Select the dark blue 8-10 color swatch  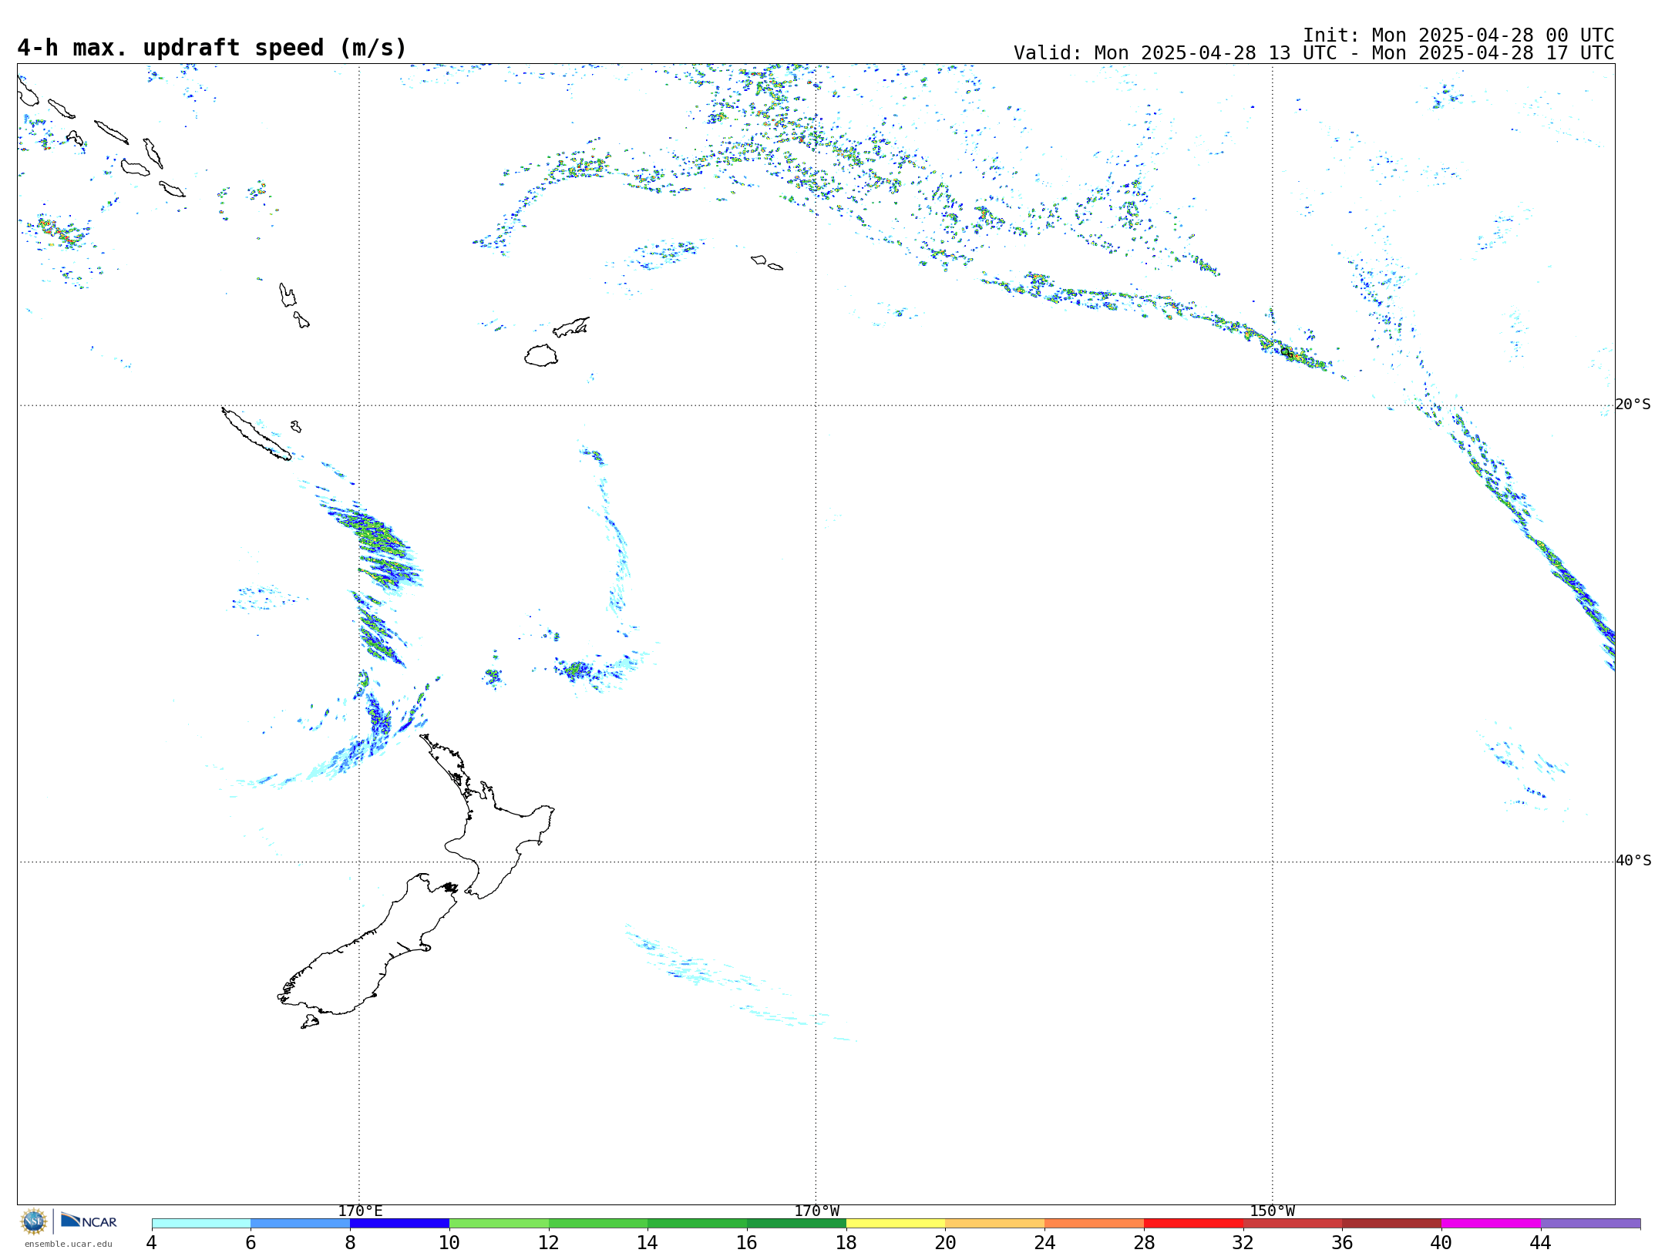tap(399, 1223)
